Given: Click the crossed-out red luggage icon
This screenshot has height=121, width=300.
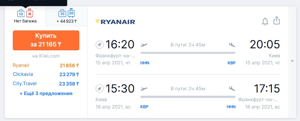Looking at the screenshot, I should point(30,13).
